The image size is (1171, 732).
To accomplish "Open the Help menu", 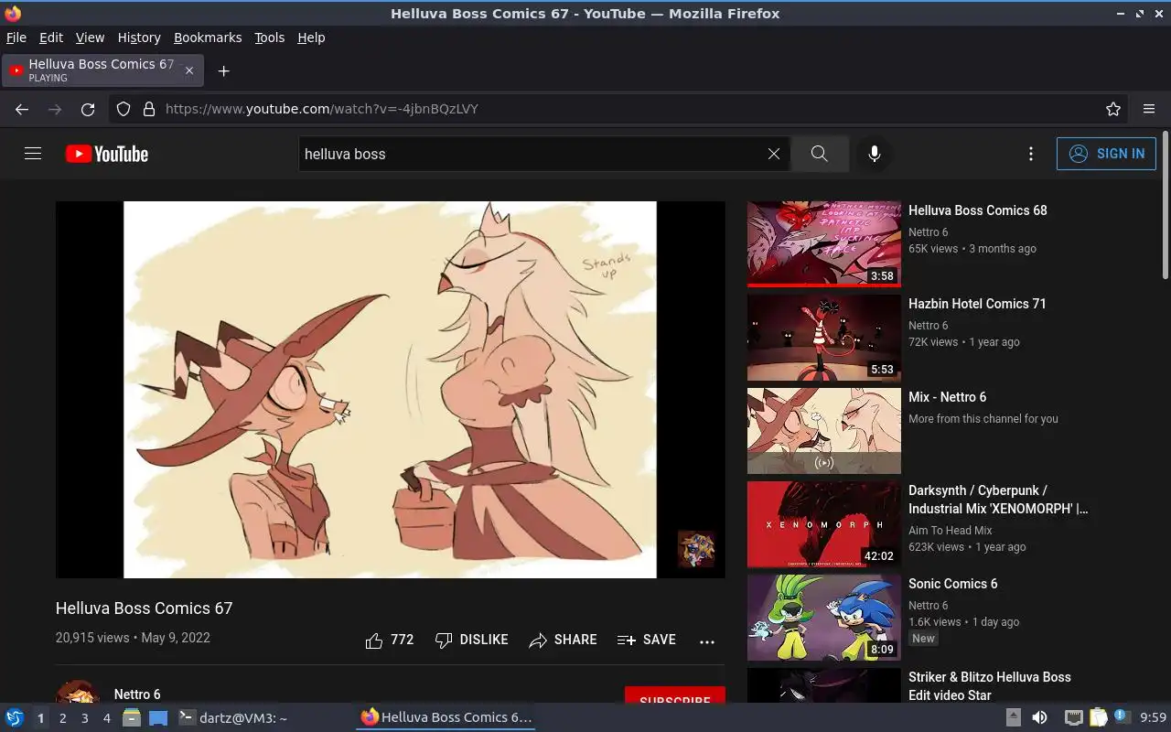I will coord(311,38).
